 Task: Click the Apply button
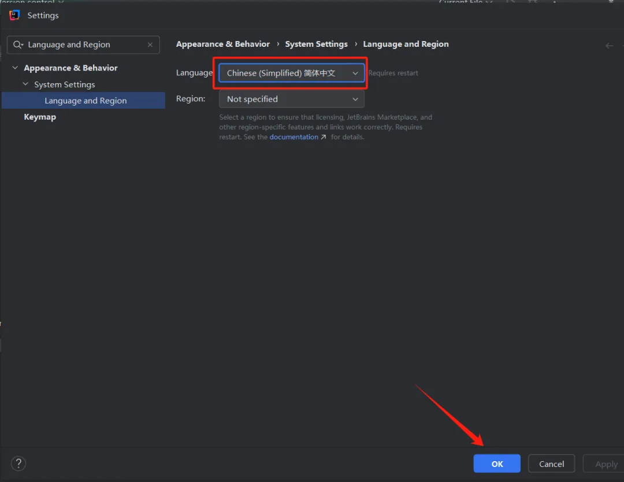point(606,464)
